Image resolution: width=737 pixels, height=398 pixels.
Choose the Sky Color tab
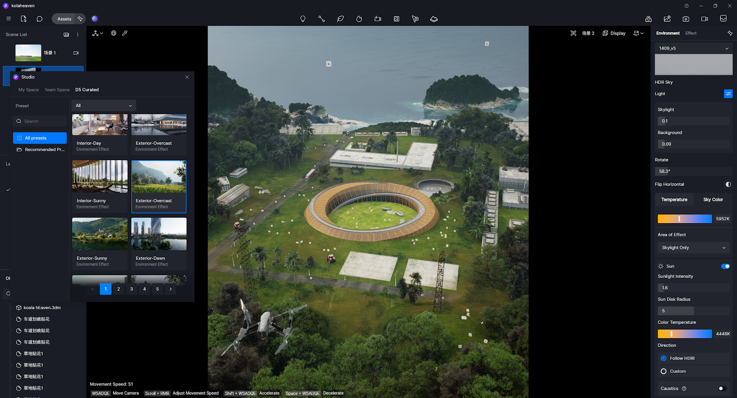point(713,200)
